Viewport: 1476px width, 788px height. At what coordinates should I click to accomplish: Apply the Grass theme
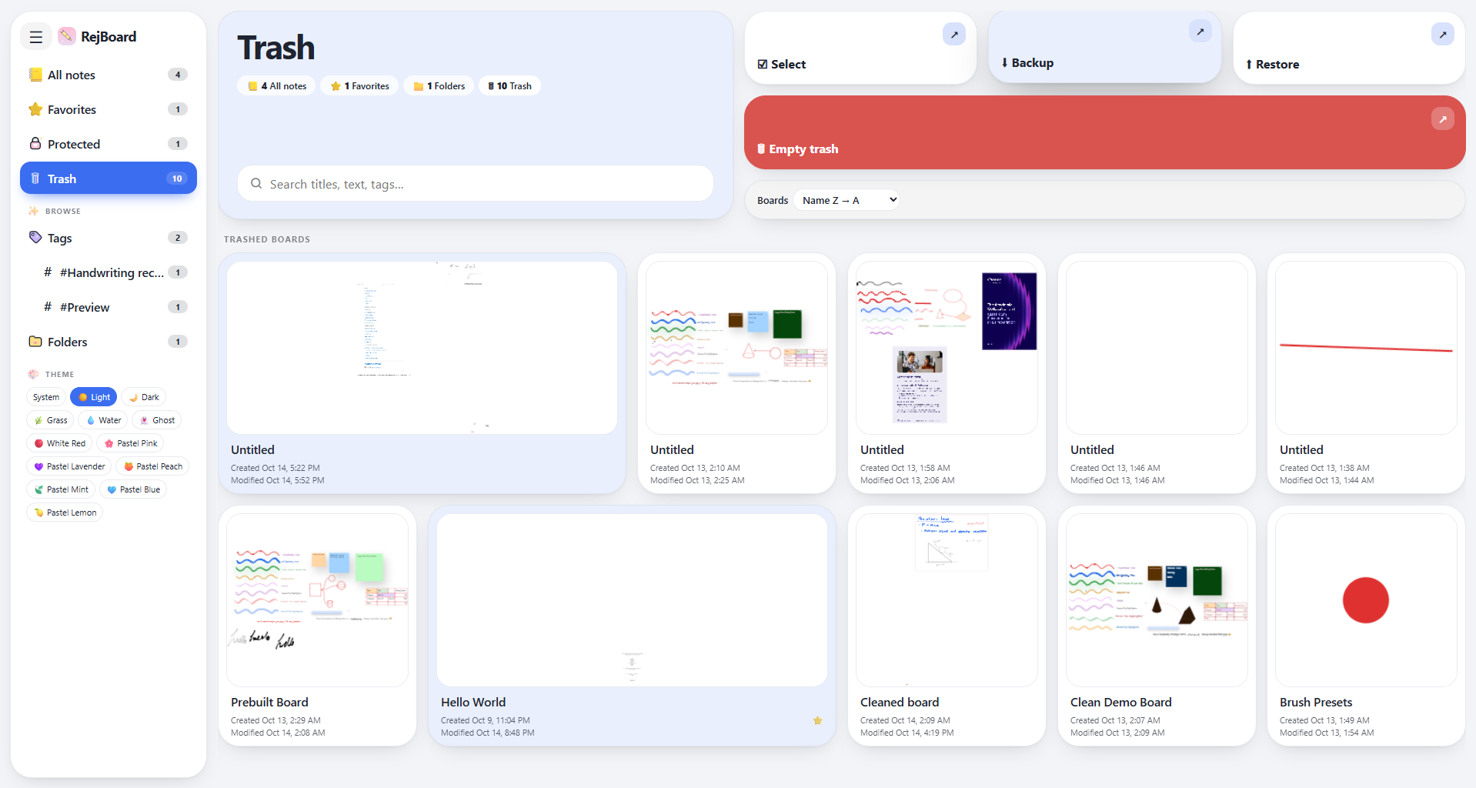click(x=51, y=420)
